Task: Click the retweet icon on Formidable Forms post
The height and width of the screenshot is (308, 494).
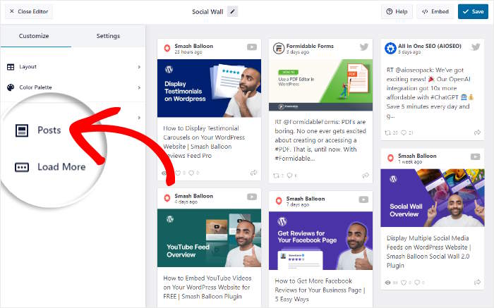Action: [277, 175]
